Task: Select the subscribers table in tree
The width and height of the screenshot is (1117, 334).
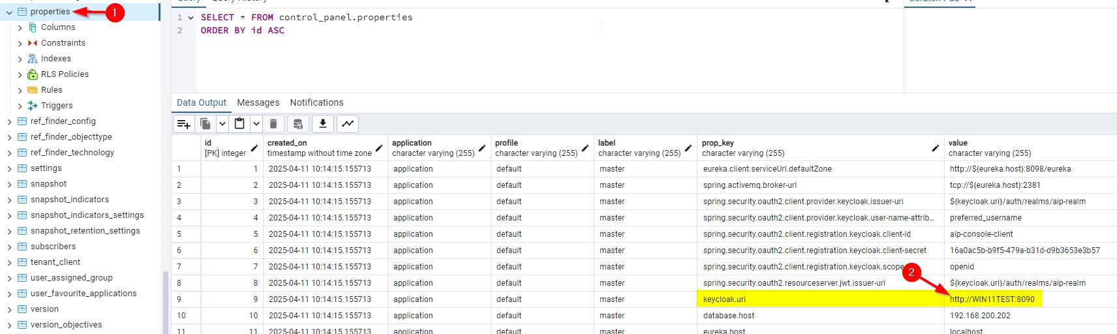Action: pyautogui.click(x=53, y=247)
